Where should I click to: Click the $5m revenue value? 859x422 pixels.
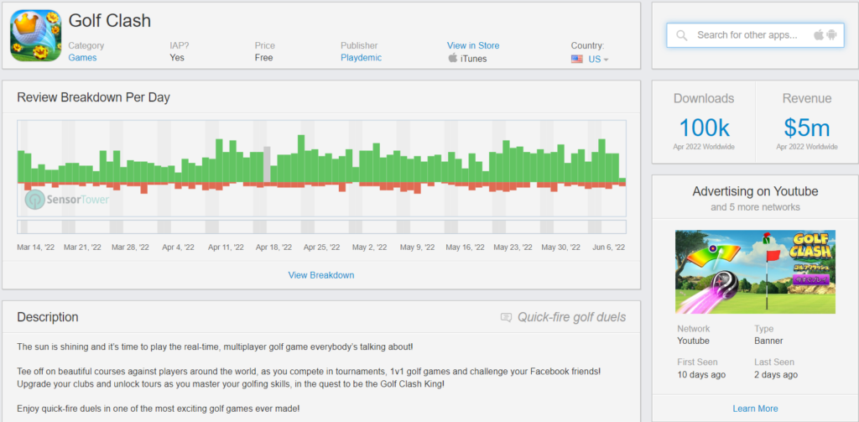(x=806, y=128)
